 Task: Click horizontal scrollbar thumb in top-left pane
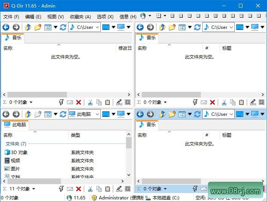pyautogui.click(x=37, y=94)
